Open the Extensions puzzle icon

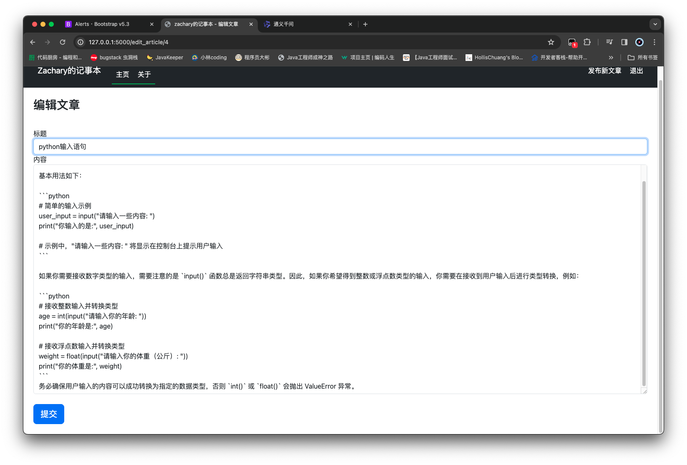[x=587, y=42]
